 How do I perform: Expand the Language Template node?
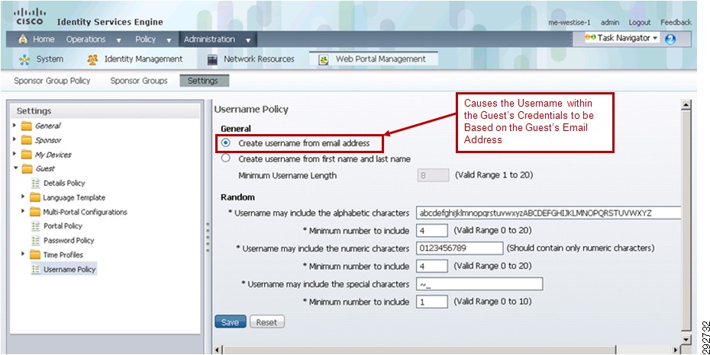pos(24,197)
